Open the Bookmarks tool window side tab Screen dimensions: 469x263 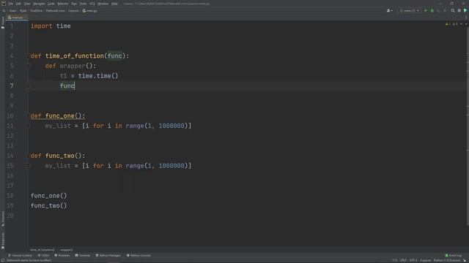3,240
